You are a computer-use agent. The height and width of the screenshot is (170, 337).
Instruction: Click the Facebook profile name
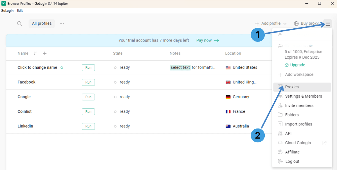point(26,82)
